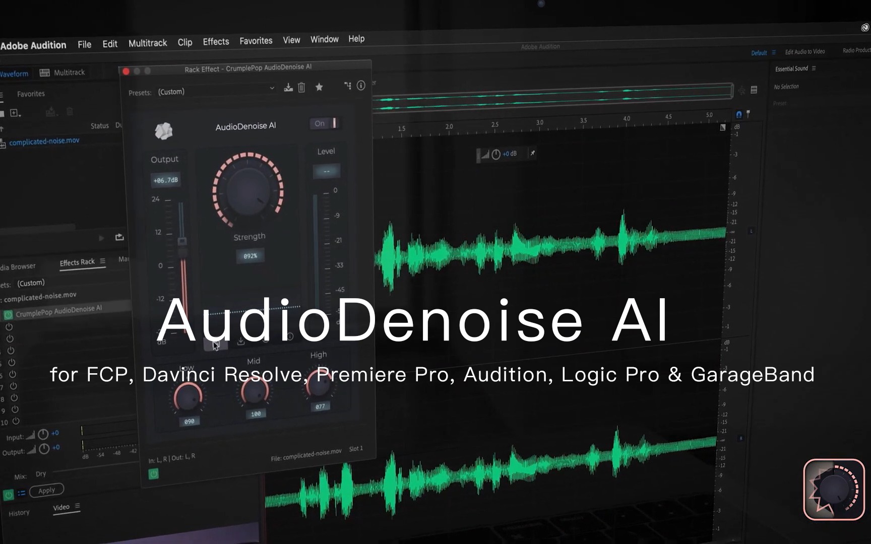Open the Presets (Custom) dropdown in Rack Effect
The image size is (871, 544).
pyautogui.click(x=216, y=90)
